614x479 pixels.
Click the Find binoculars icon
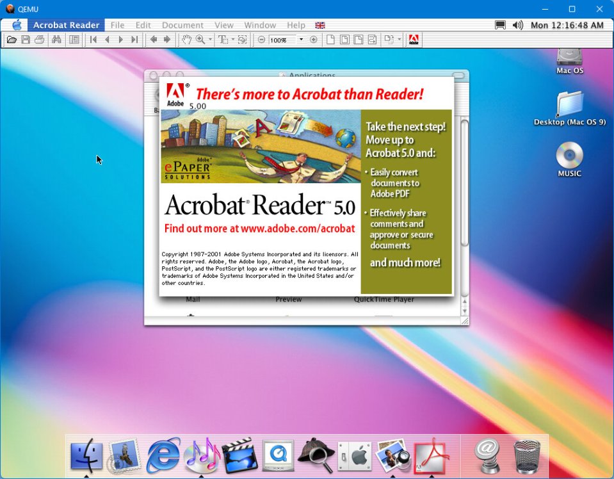point(56,40)
